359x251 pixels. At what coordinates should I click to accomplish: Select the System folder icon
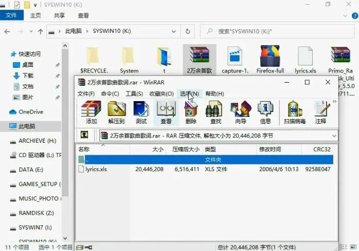click(129, 60)
